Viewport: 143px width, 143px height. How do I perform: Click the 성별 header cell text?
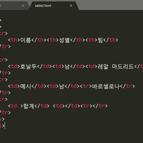64,40
